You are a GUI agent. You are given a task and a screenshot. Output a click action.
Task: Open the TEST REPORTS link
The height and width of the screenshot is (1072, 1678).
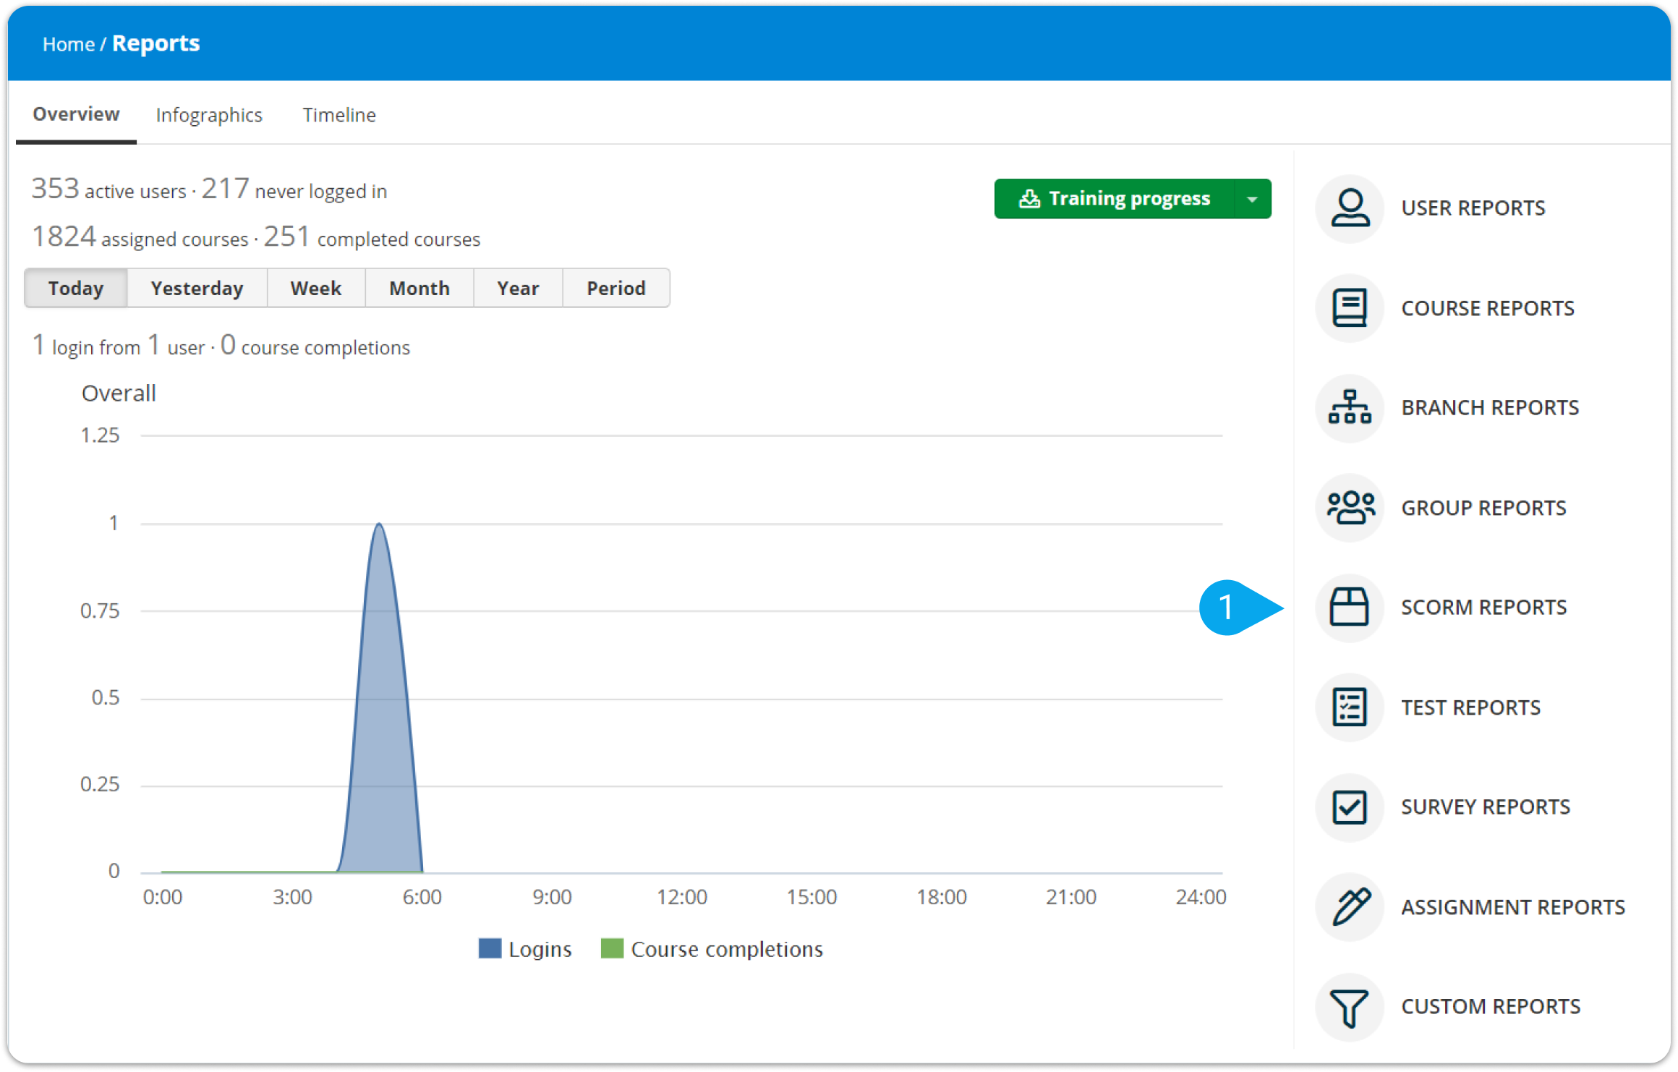coord(1470,707)
